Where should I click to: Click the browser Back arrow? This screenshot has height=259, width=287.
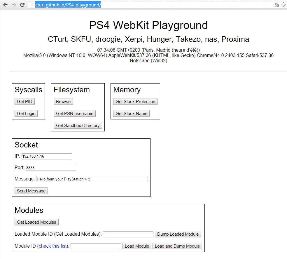pyautogui.click(x=5, y=5)
